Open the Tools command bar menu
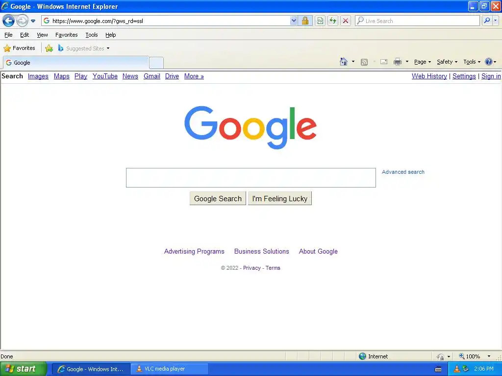The image size is (502, 376). click(472, 62)
